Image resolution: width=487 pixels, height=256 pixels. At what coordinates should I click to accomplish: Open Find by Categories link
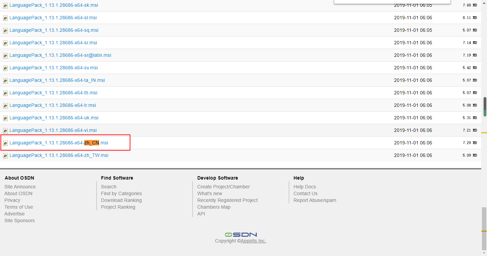[x=121, y=193]
